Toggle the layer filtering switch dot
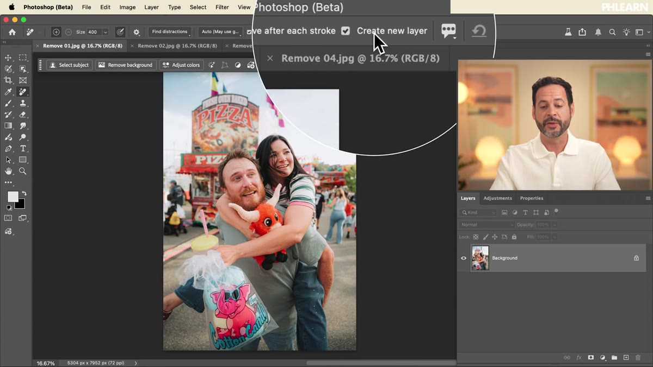The height and width of the screenshot is (367, 653). click(556, 211)
